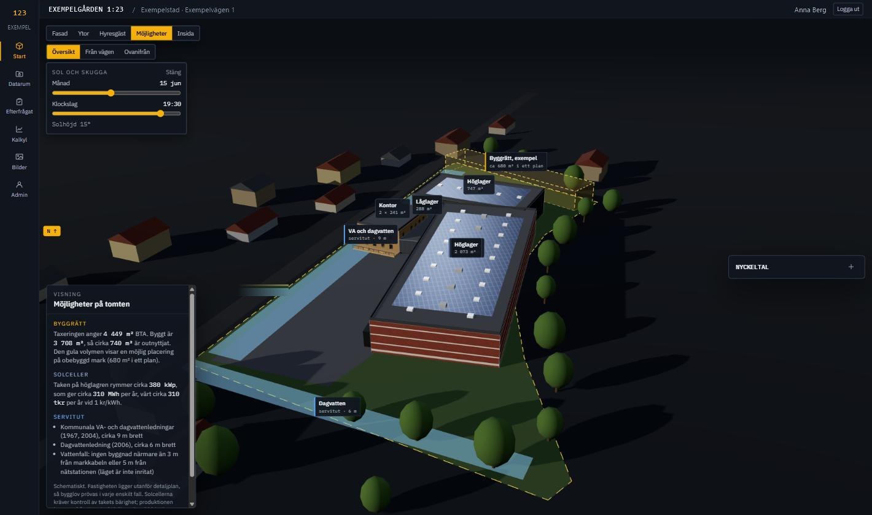
Task: Close the Sol och skugga panel via Stäng
Action: (173, 72)
